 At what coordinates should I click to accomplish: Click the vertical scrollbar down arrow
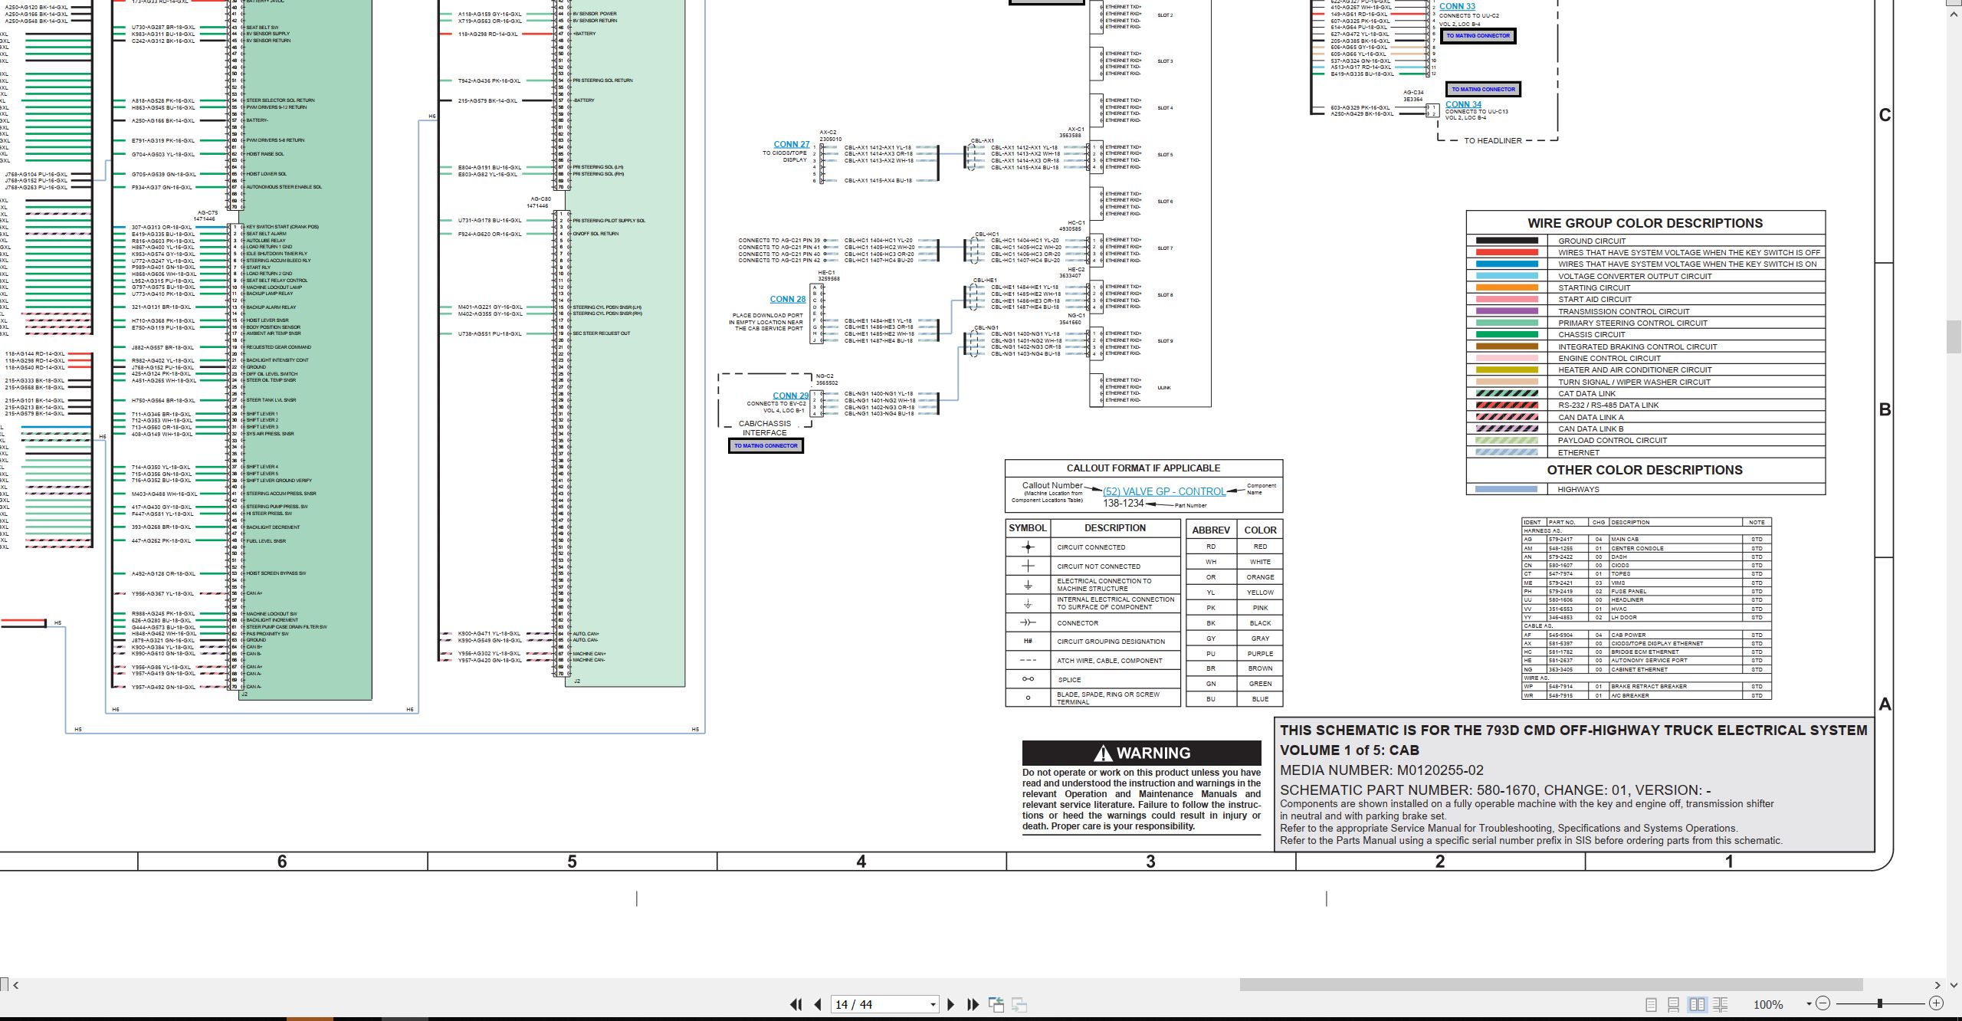click(x=1954, y=985)
